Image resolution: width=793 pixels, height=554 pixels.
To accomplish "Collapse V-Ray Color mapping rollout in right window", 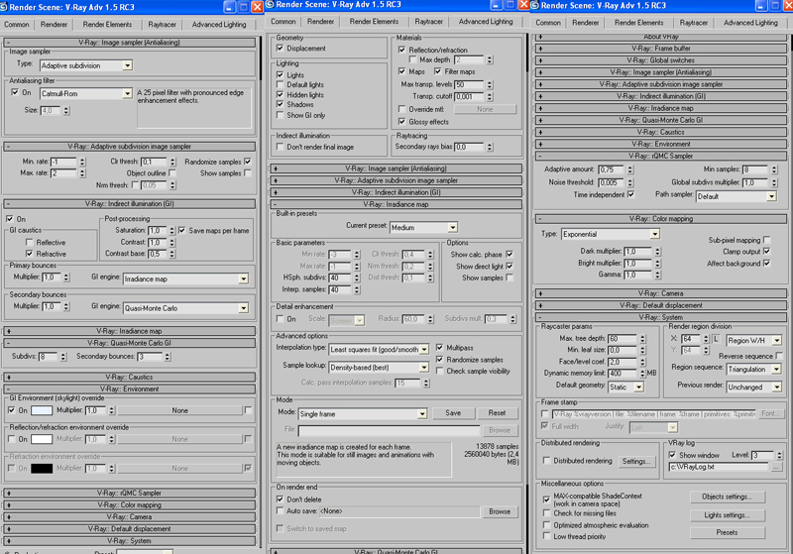I will 661,219.
